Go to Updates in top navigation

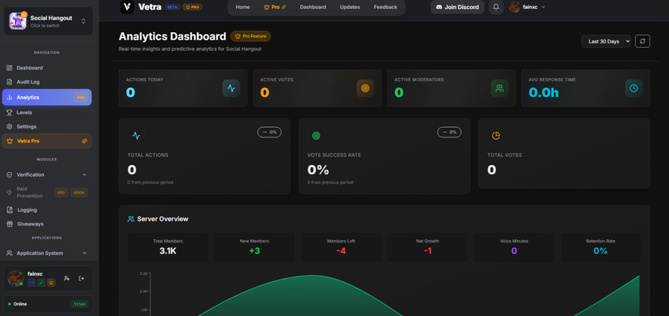click(x=349, y=7)
